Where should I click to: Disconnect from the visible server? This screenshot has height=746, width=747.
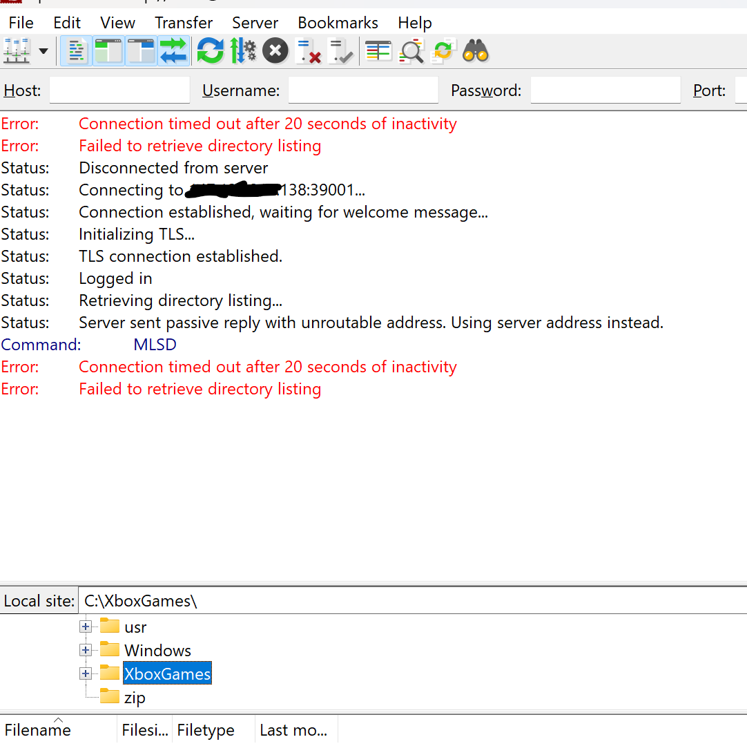(307, 50)
